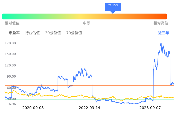Click the 2020-09-08 date label
Viewport: 181px width, 117px height.
point(33,108)
